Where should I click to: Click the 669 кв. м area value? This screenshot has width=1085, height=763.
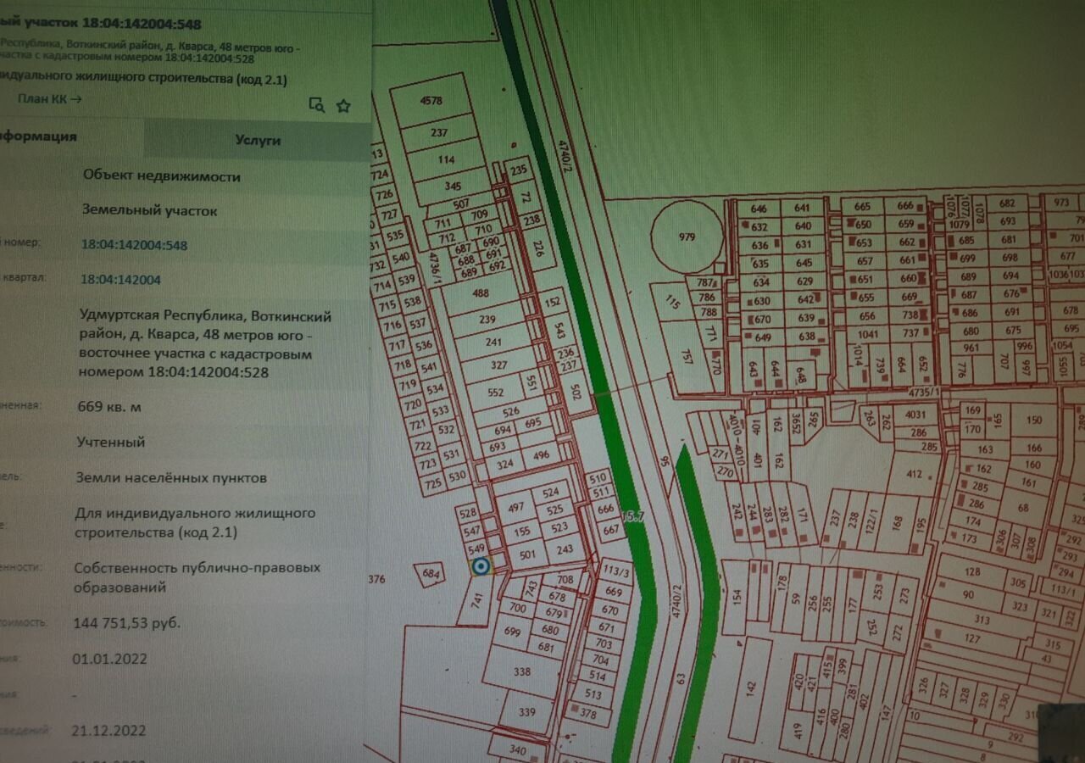pos(109,407)
